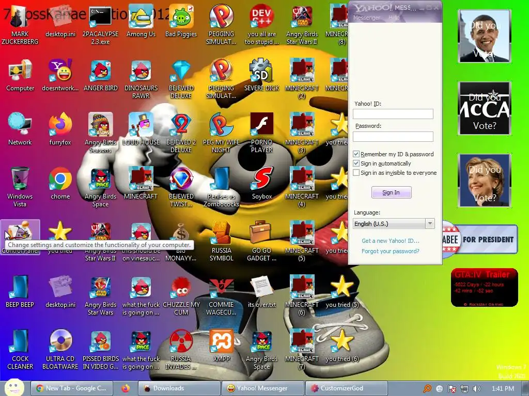Click the GTA:IV Trailer countdown gadget
This screenshot has width=529, height=396.
click(485, 288)
